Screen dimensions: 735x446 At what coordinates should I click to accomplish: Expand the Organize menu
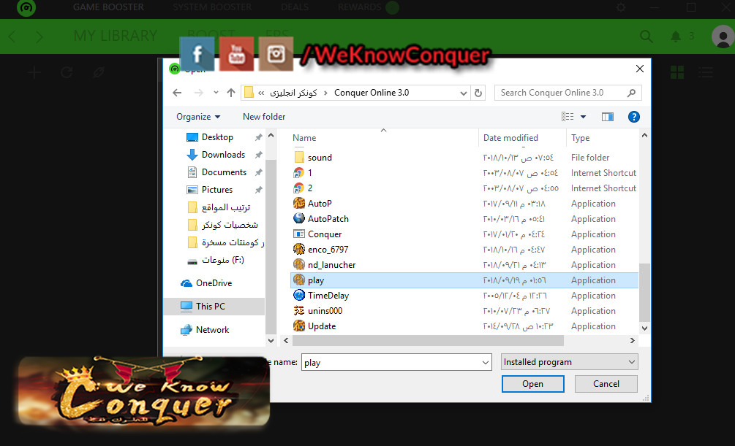coord(198,117)
